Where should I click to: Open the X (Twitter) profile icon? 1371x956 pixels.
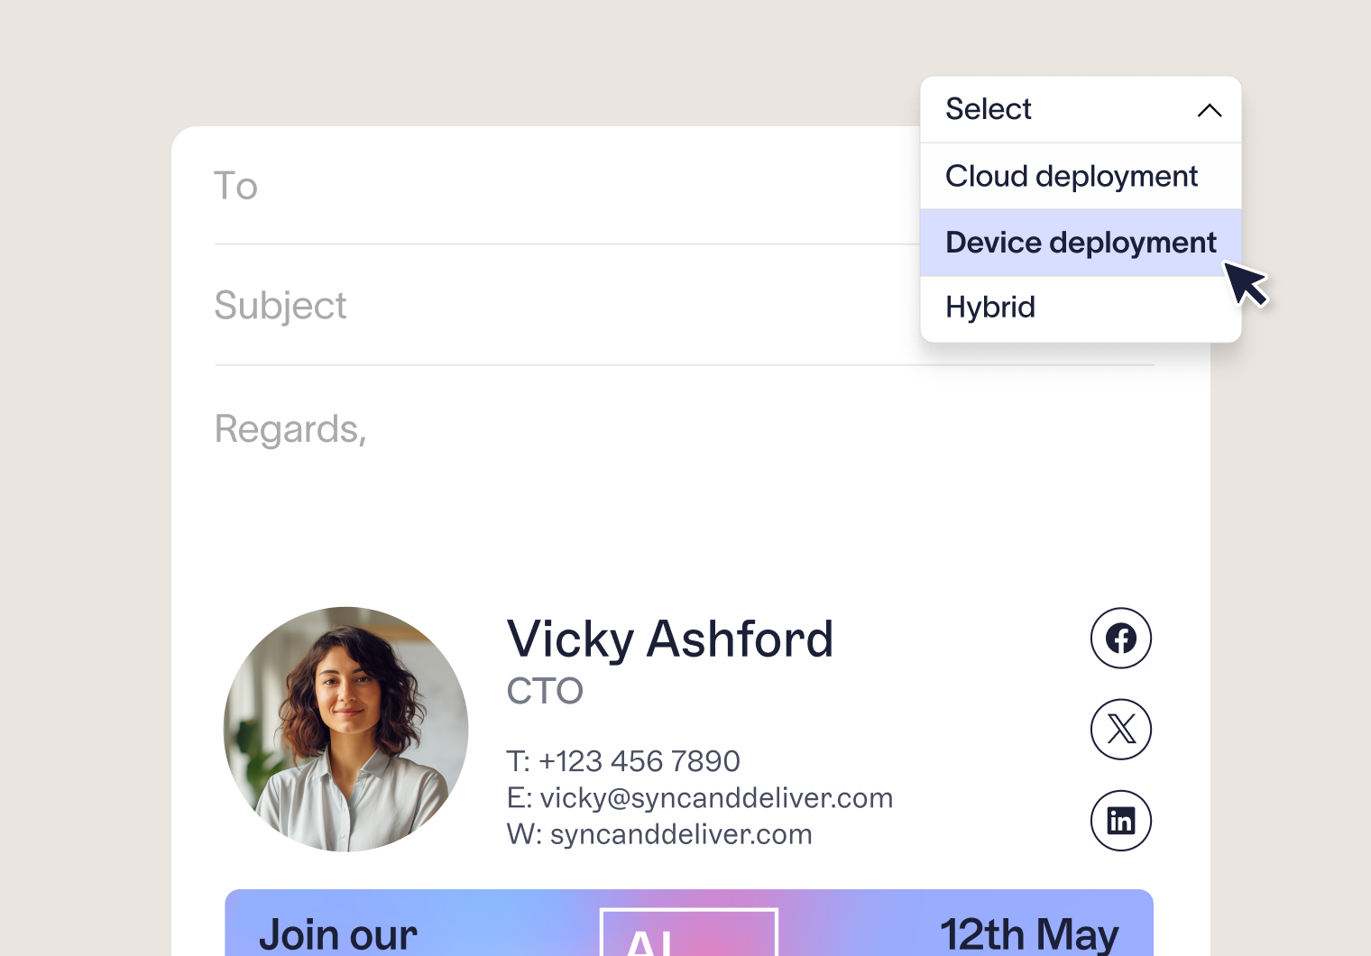(x=1120, y=729)
